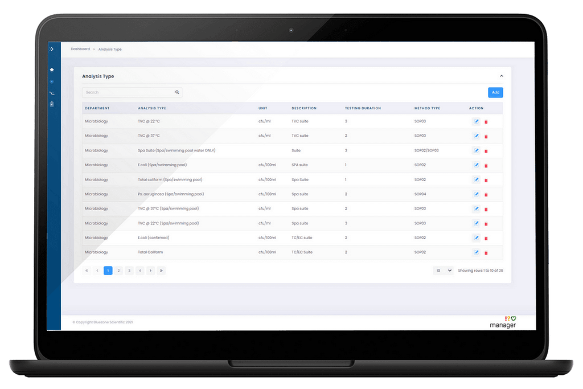
Task: Edit the TVC @ 22 °C row
Action: pos(477,121)
